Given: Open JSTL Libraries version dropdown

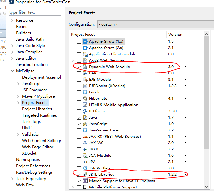Looking at the screenshot, I should click(186, 175).
